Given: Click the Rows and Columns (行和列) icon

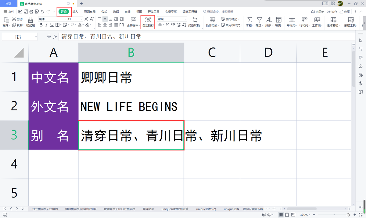Looking at the screenshot, I should 304,20.
